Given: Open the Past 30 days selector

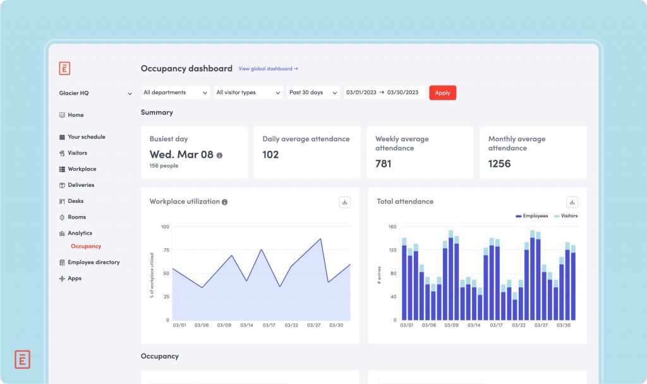Looking at the screenshot, I should click(313, 92).
